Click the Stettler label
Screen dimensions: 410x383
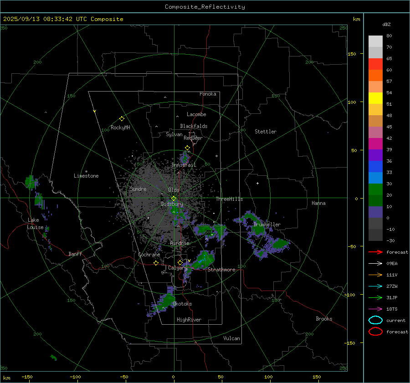(x=266, y=132)
